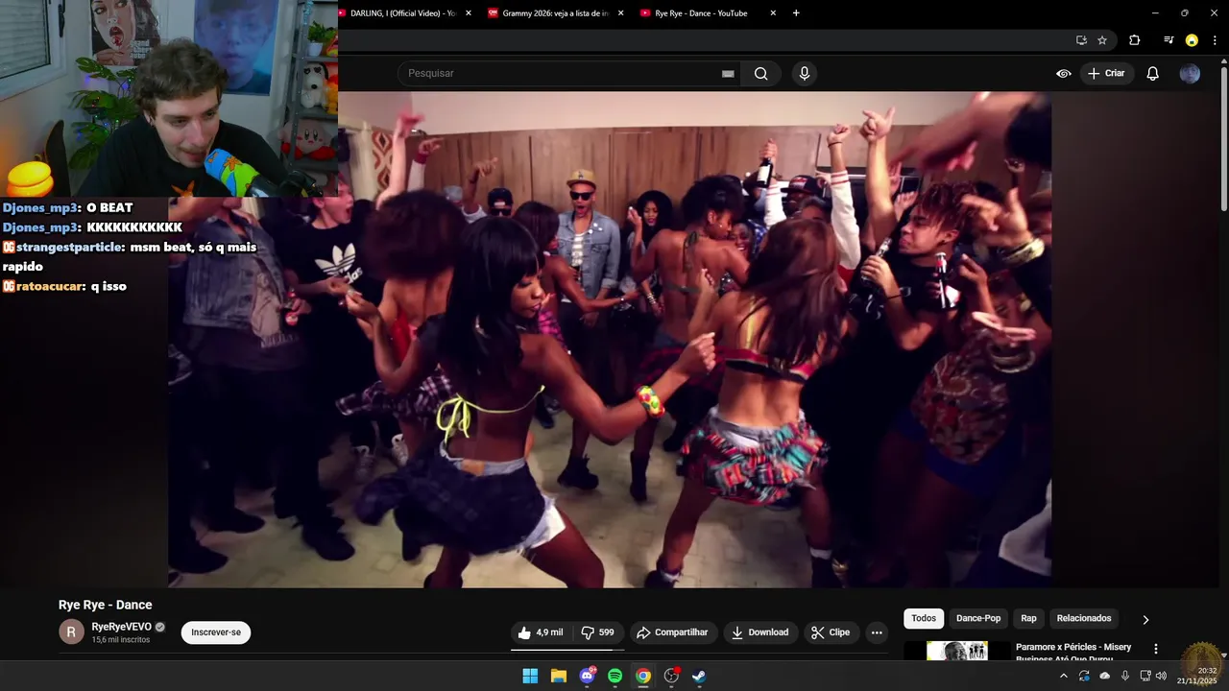The image size is (1229, 691).
Task: Open the taskbar clock showing 20:32
Action: point(1195,676)
